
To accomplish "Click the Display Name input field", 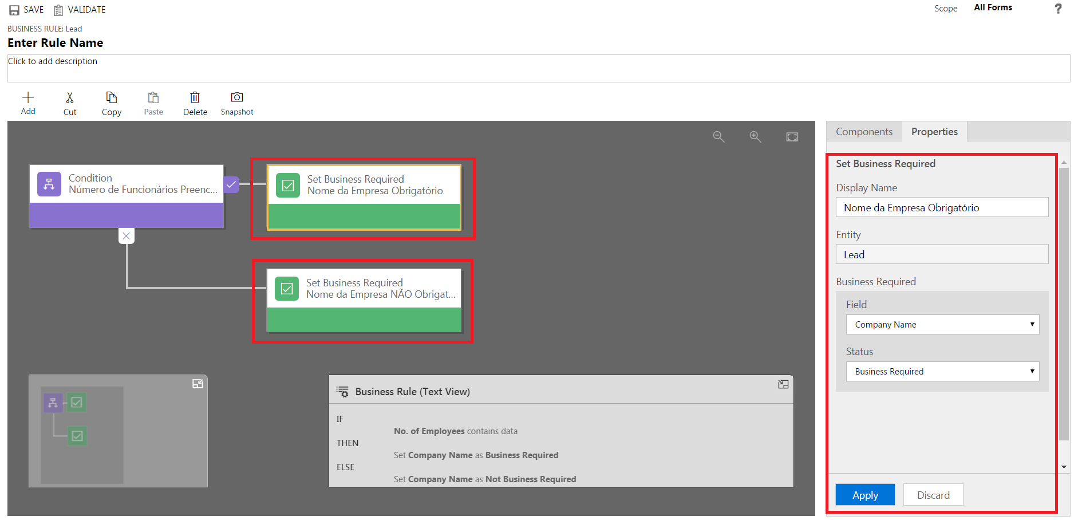I will point(942,208).
